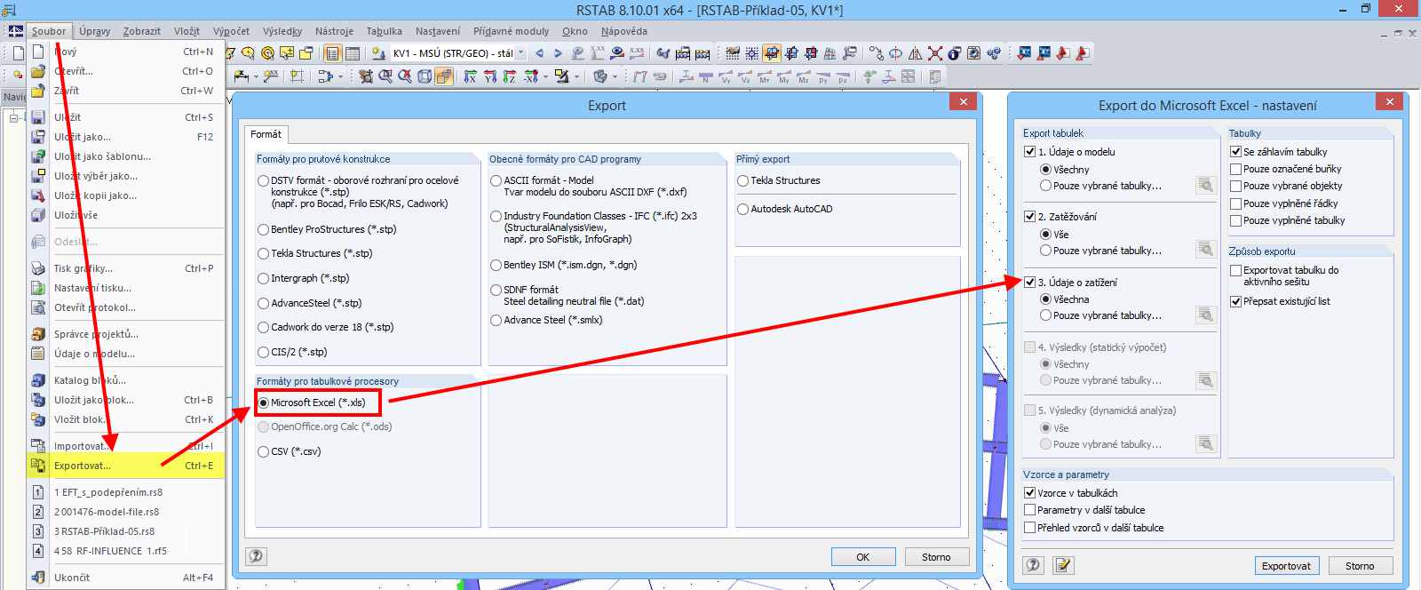Collapse the navigator tree root node
Image resolution: width=1421 pixels, height=590 pixels.
(x=13, y=117)
